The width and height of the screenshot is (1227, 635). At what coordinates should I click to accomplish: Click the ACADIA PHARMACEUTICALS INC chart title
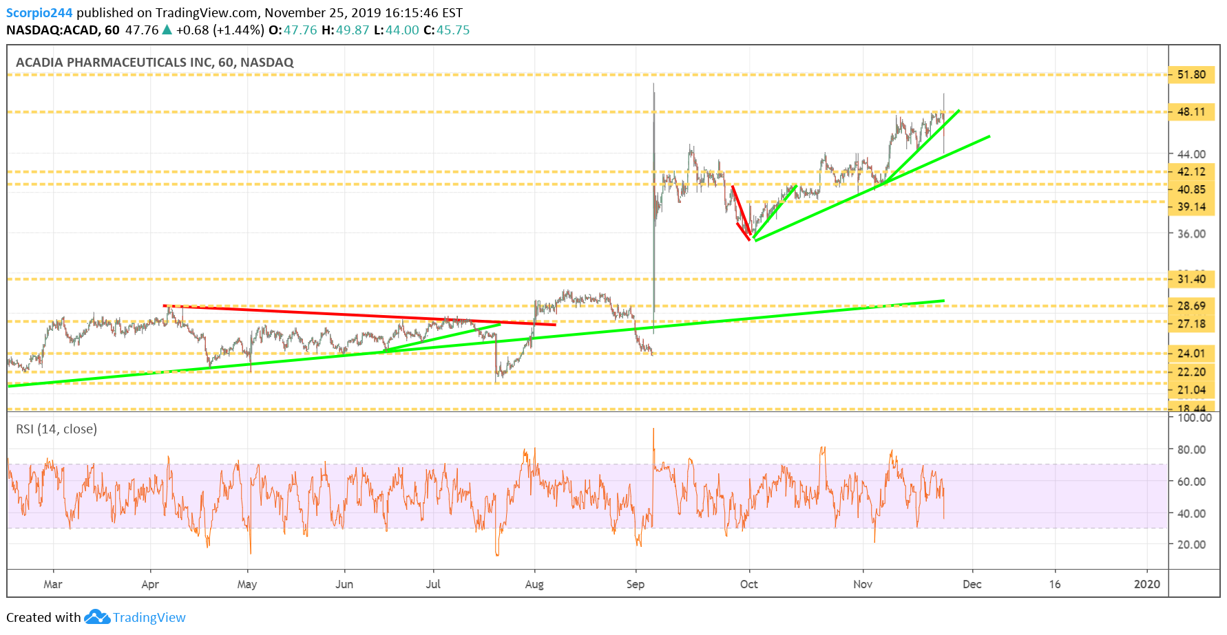(155, 62)
